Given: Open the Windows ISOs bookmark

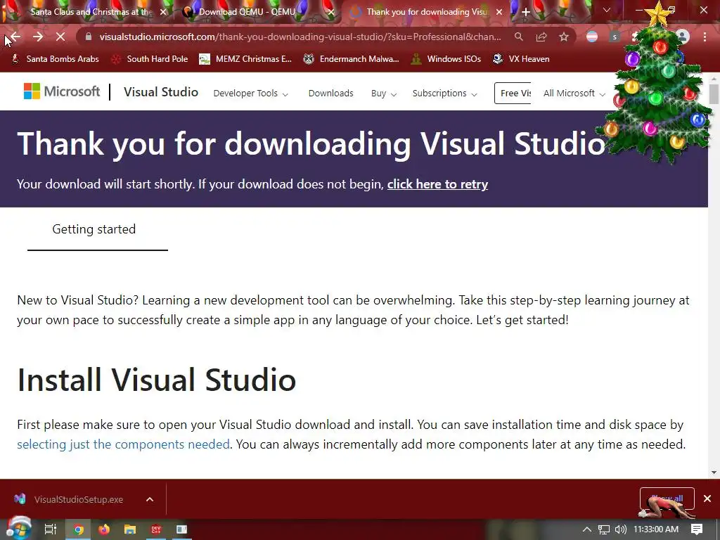Looking at the screenshot, I should [446, 59].
